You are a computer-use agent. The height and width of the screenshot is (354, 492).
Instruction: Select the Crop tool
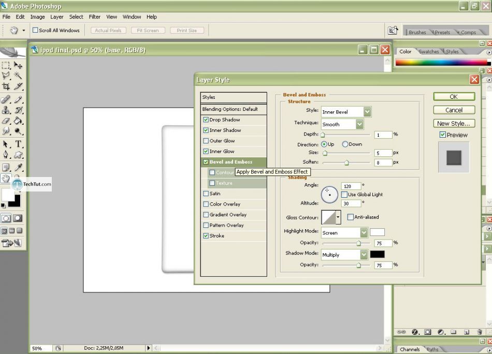point(6,86)
